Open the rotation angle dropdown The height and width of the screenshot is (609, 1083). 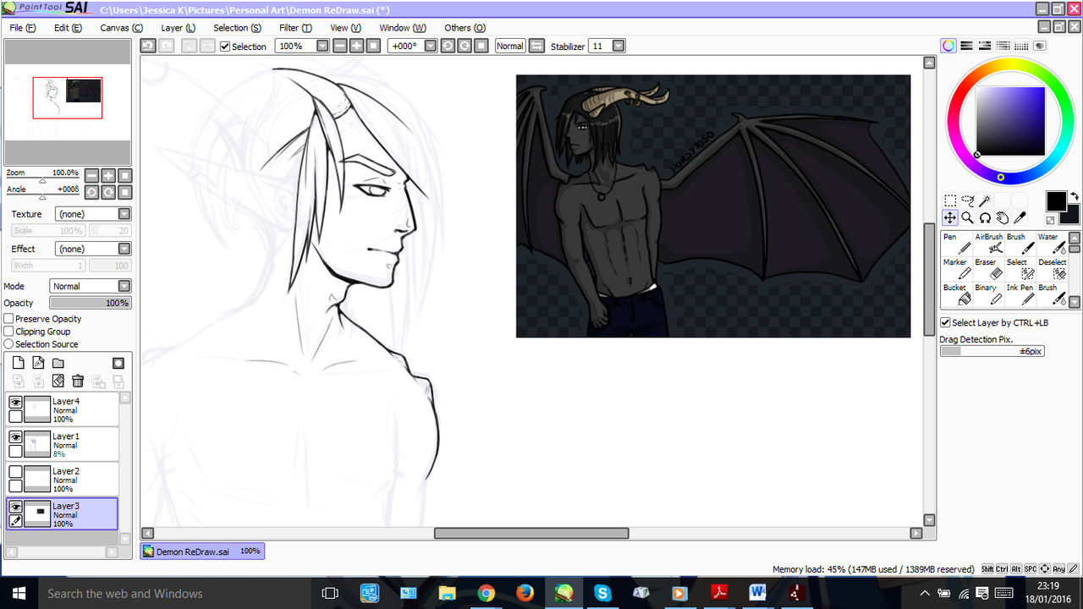(430, 46)
